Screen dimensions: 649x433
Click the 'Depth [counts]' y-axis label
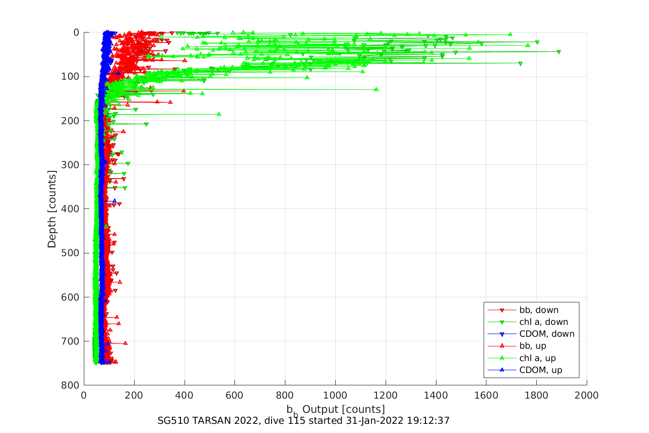tap(52, 209)
